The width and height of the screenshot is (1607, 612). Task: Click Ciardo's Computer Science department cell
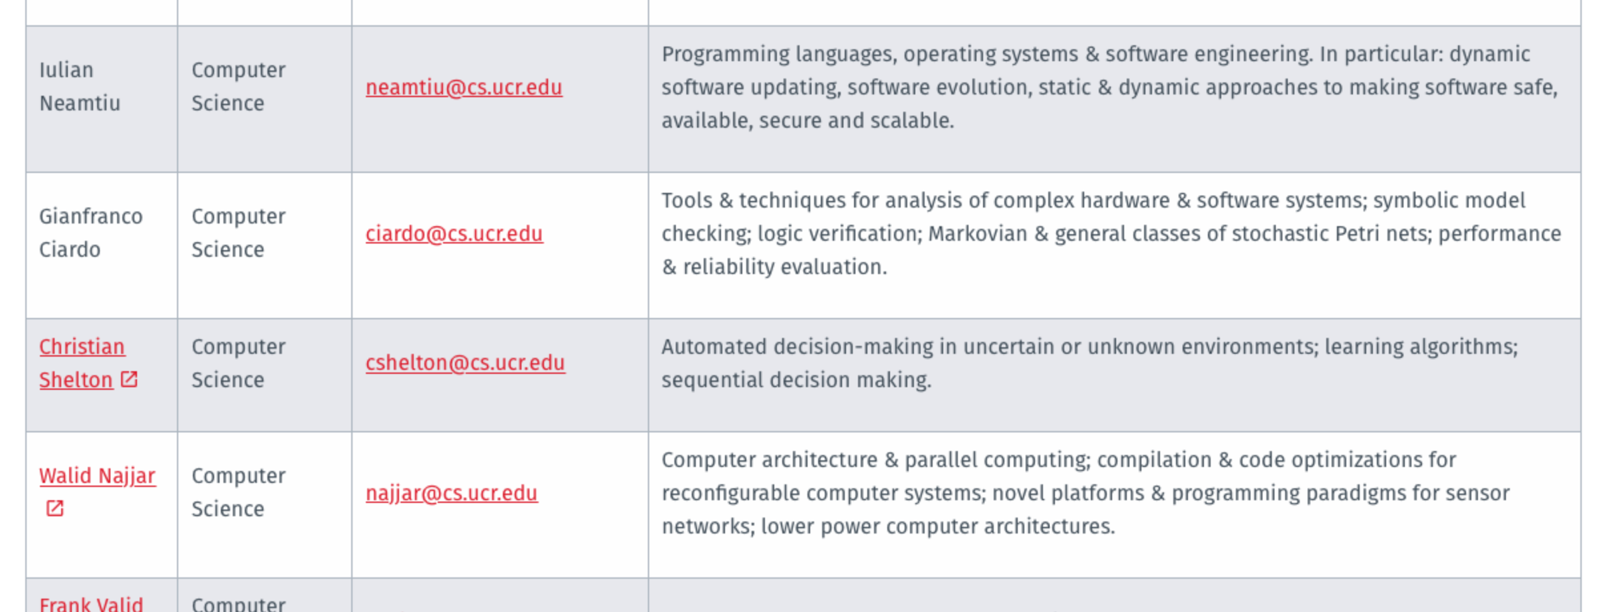(x=265, y=245)
